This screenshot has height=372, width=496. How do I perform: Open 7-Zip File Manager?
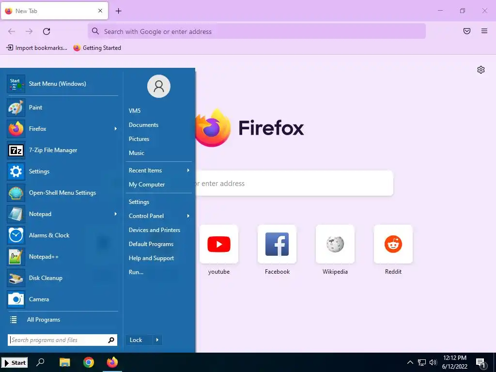coord(62,150)
